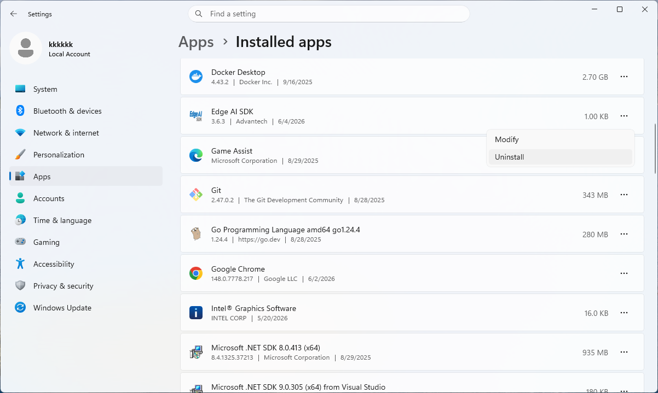Click the Intel® Graphics Software name
The height and width of the screenshot is (393, 658).
pyautogui.click(x=253, y=308)
